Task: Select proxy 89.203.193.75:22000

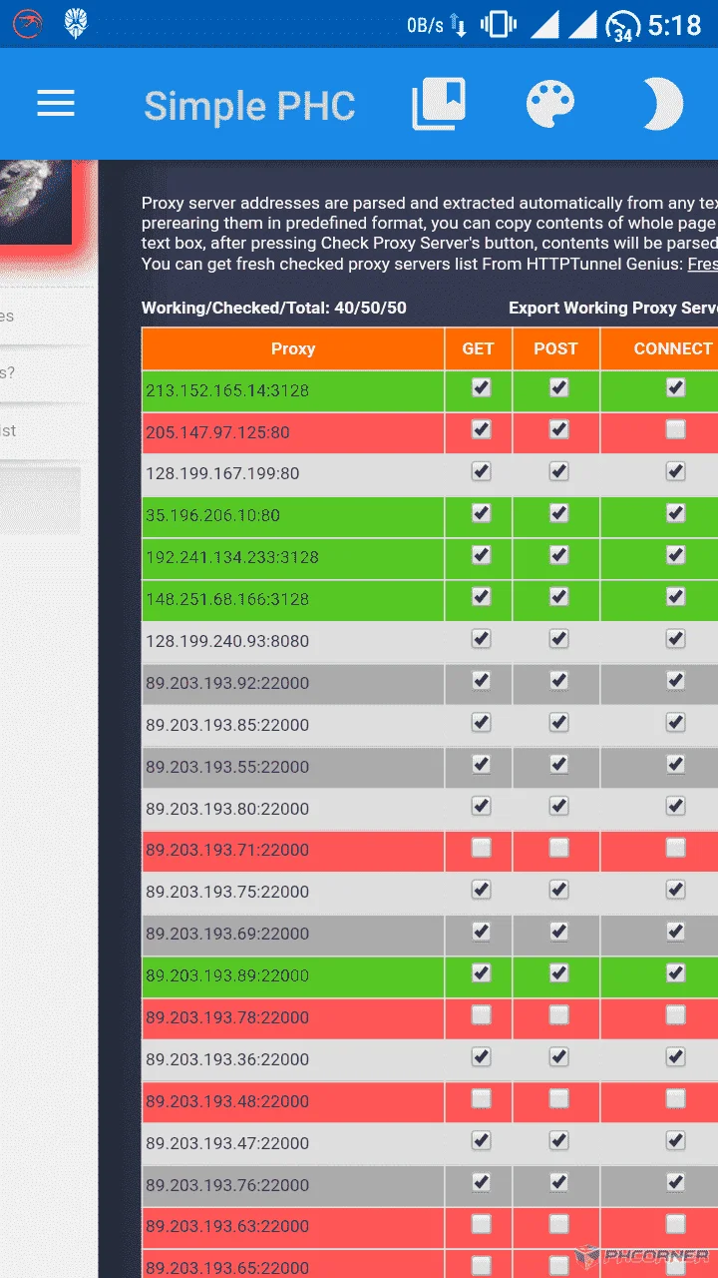Action: [227, 893]
